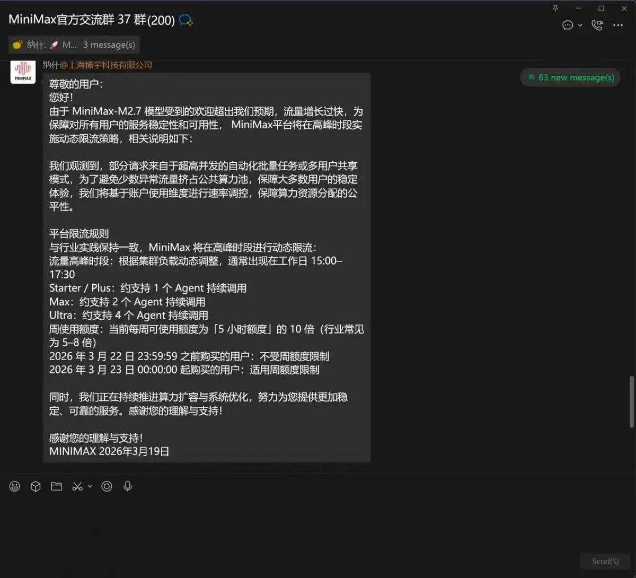Click the MiniMax avatar thumbnail
The width and height of the screenshot is (636, 578).
pos(23,72)
